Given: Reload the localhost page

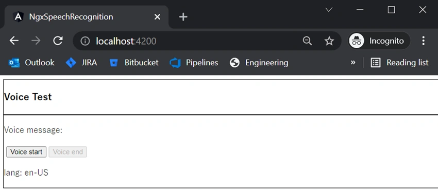Looking at the screenshot, I should (58, 41).
